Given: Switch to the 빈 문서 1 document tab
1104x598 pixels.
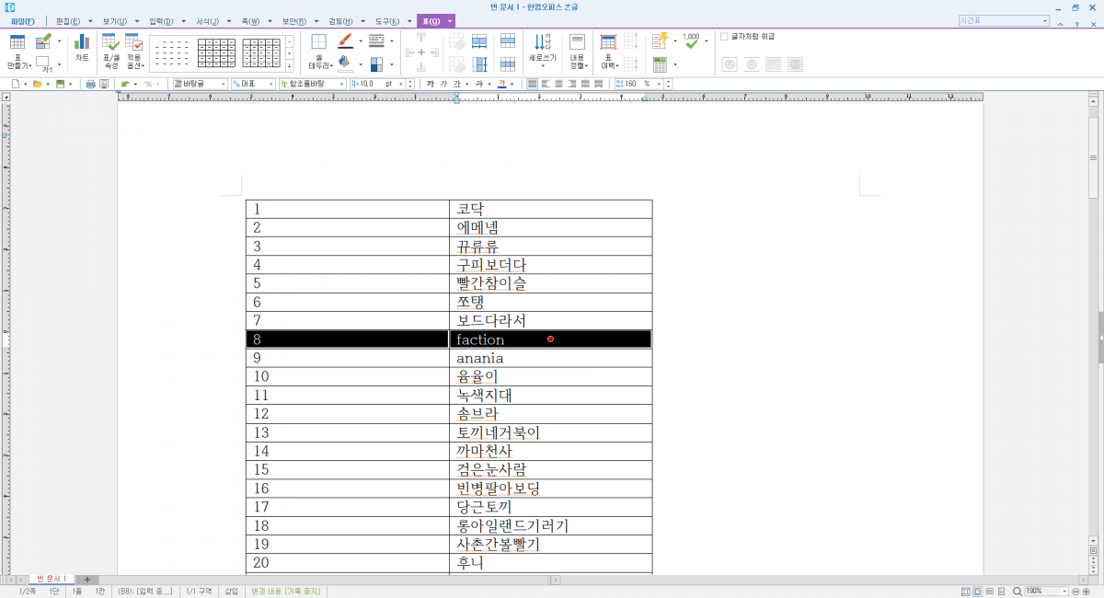Looking at the screenshot, I should click(51, 580).
